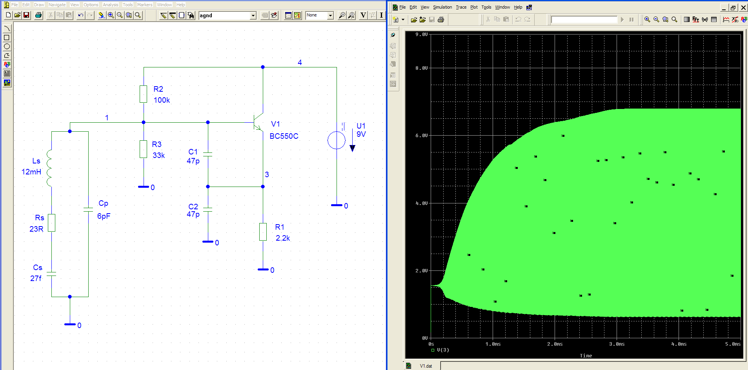
Task: Print the schematic
Action: pyautogui.click(x=38, y=15)
